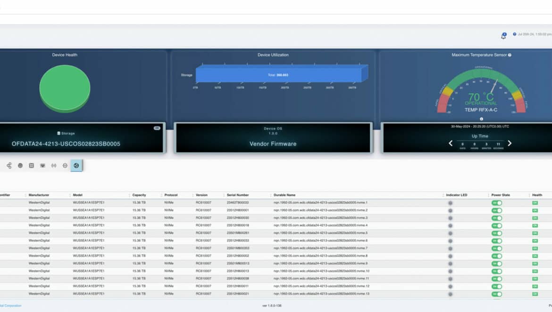Click the ON badge on the Storage card
This screenshot has width=552, height=312.
click(x=157, y=128)
